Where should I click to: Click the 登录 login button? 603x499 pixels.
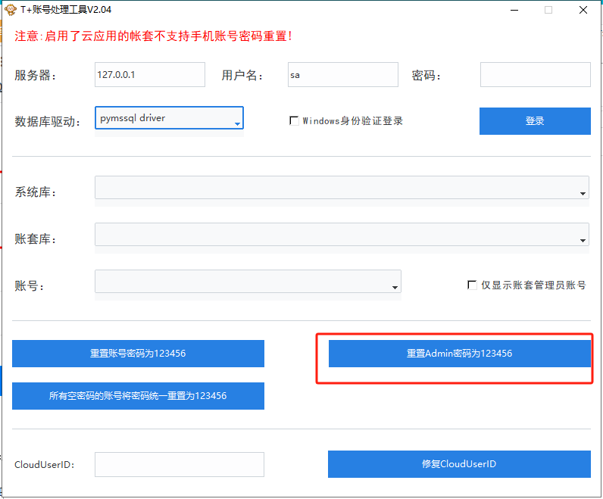(535, 121)
